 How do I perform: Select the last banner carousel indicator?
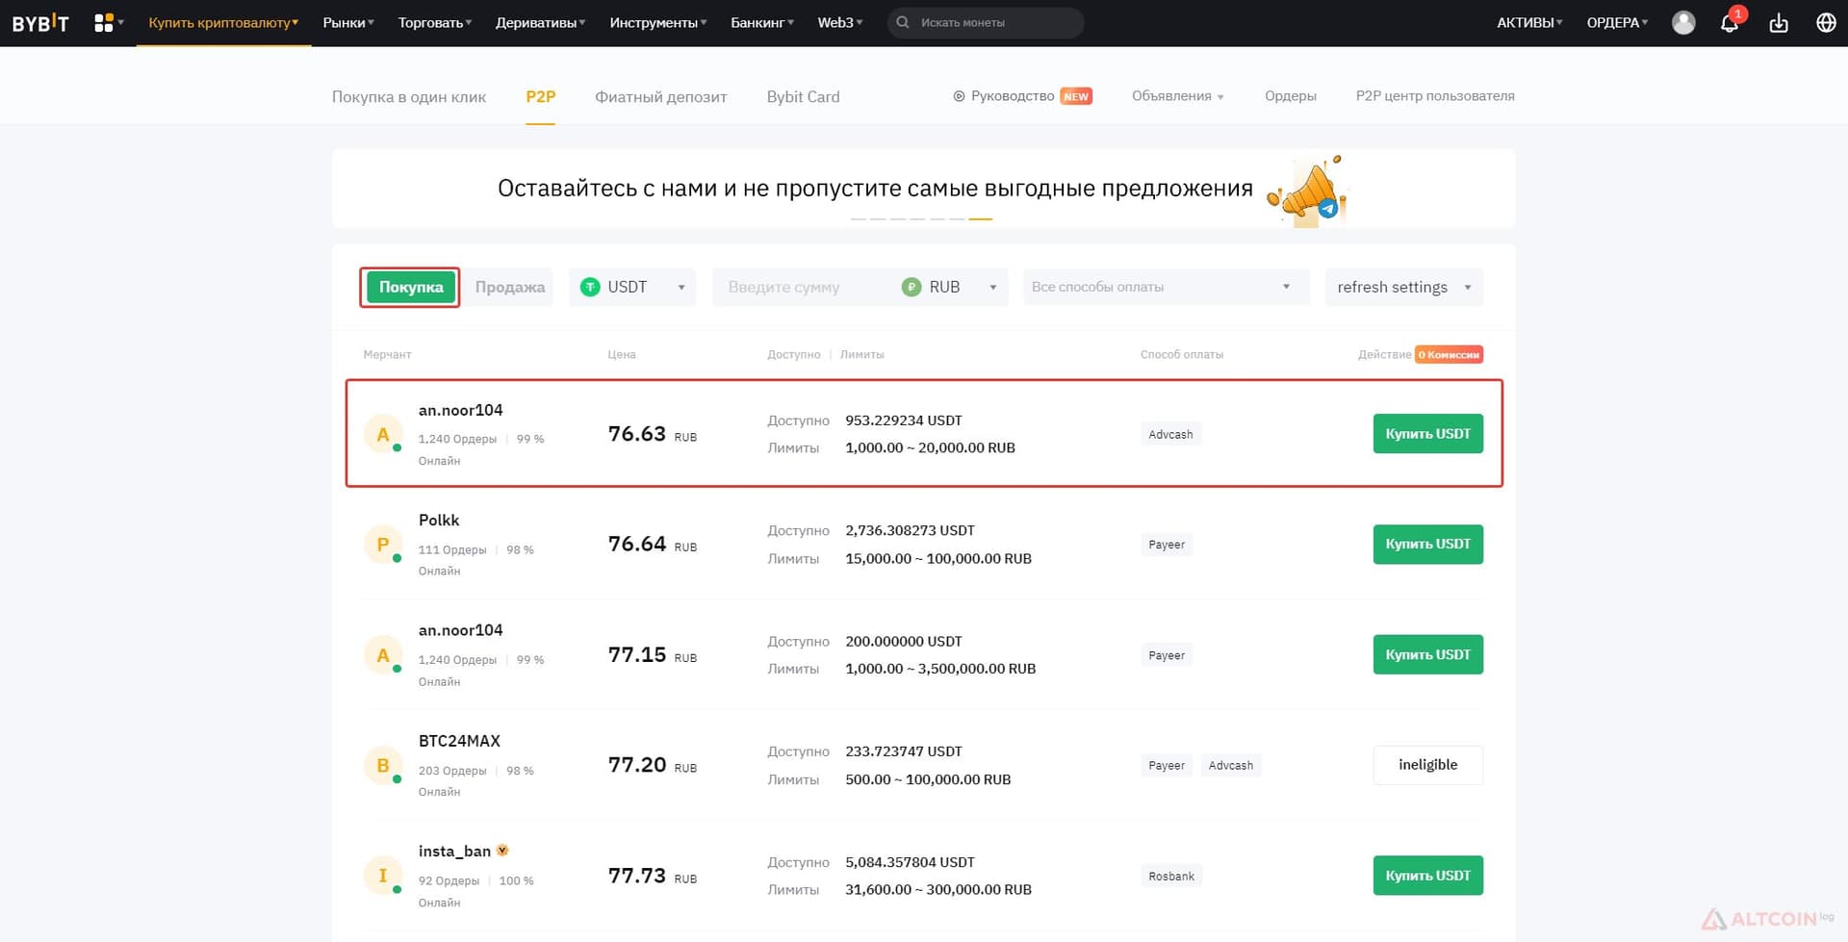pos(981,219)
